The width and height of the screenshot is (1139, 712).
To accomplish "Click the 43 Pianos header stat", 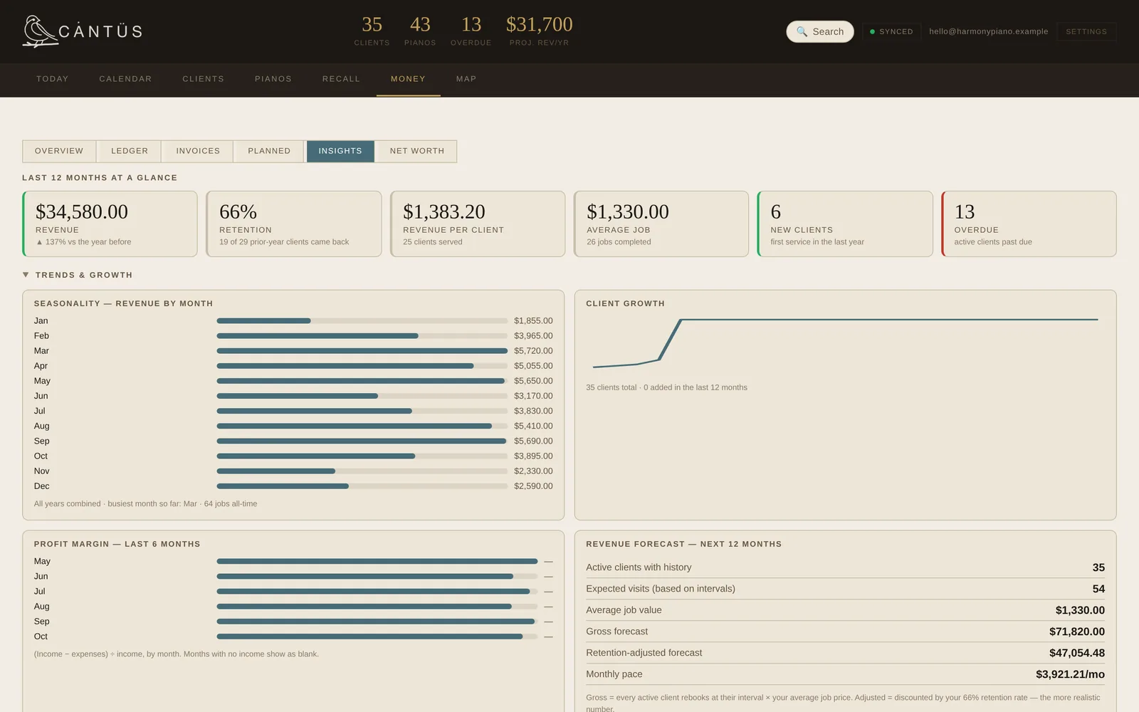I will [420, 31].
